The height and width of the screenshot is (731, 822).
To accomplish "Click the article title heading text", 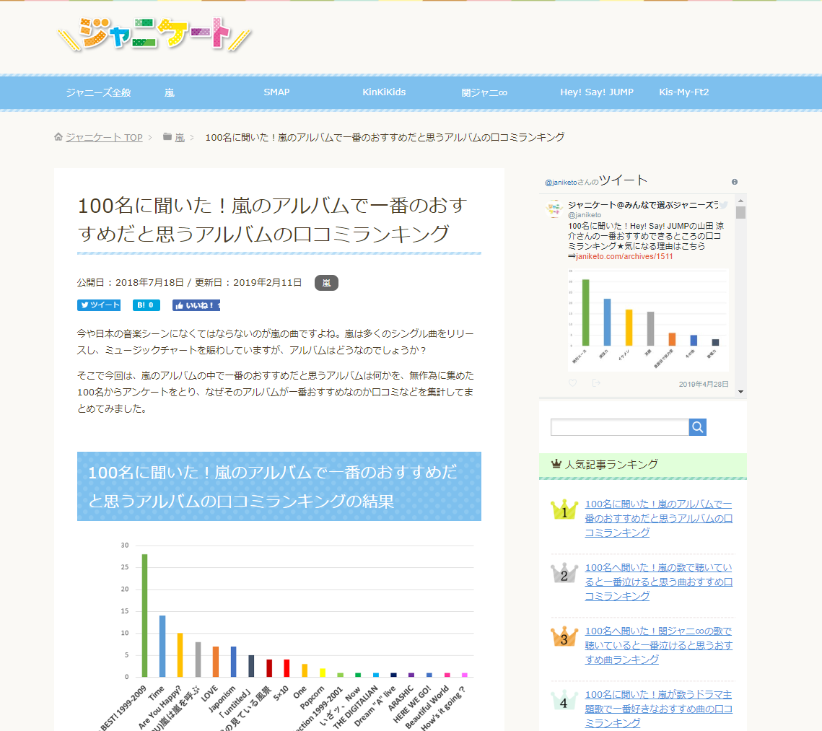I will coord(273,219).
